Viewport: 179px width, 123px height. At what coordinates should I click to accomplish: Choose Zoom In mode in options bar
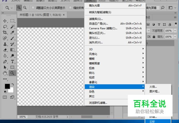[19, 8]
